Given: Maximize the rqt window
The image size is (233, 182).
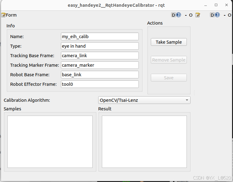Looking at the screenshot, I should (x=216, y=5).
